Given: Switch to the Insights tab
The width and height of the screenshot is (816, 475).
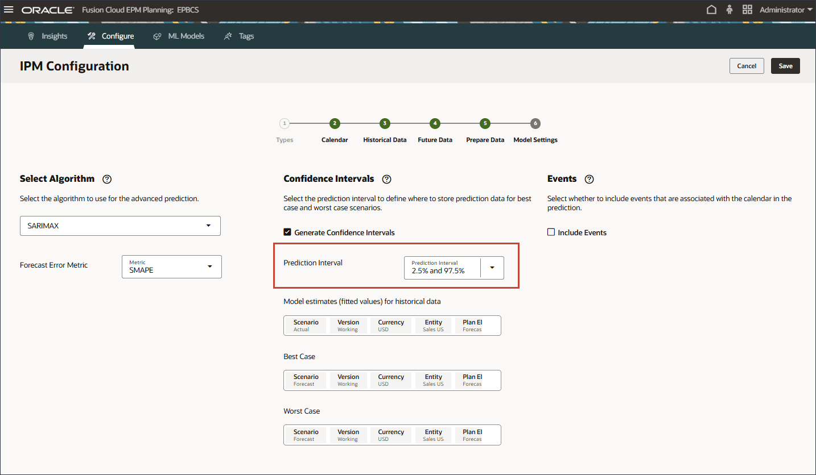Looking at the screenshot, I should pos(48,36).
